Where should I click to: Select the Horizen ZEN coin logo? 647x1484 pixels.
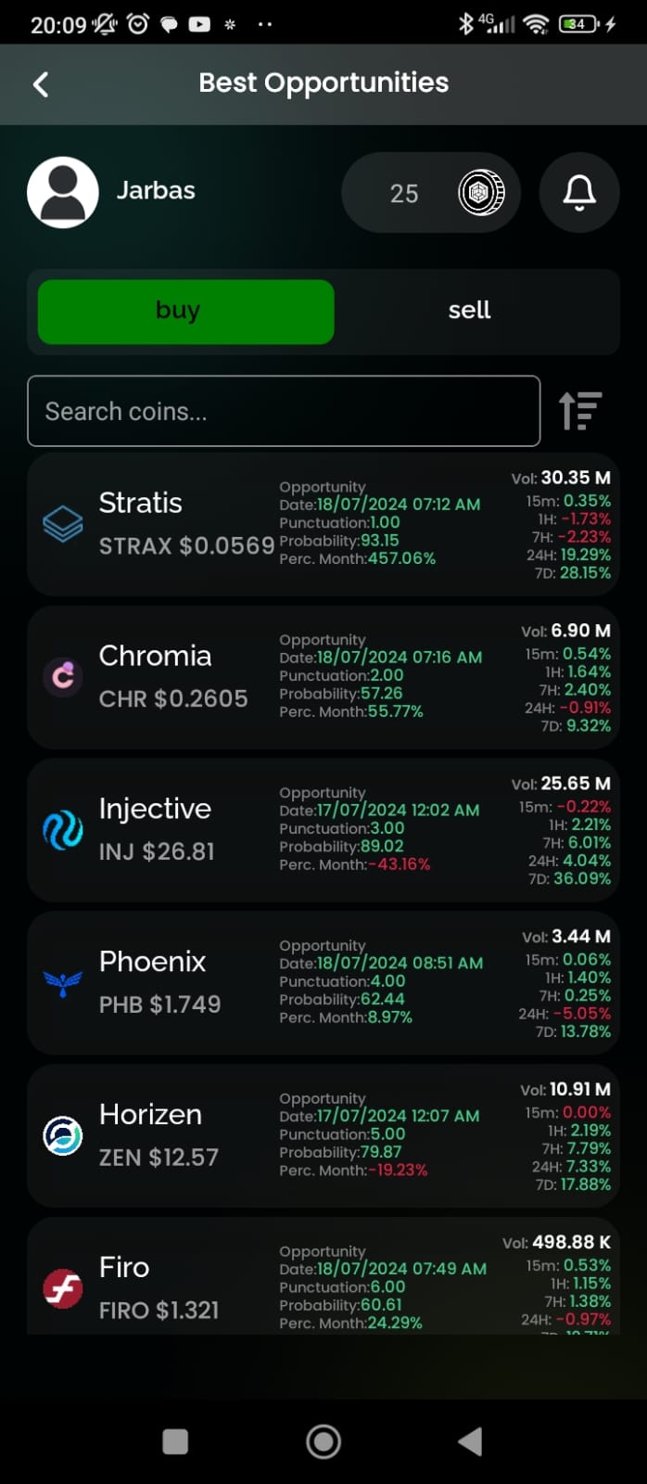pyautogui.click(x=62, y=1134)
